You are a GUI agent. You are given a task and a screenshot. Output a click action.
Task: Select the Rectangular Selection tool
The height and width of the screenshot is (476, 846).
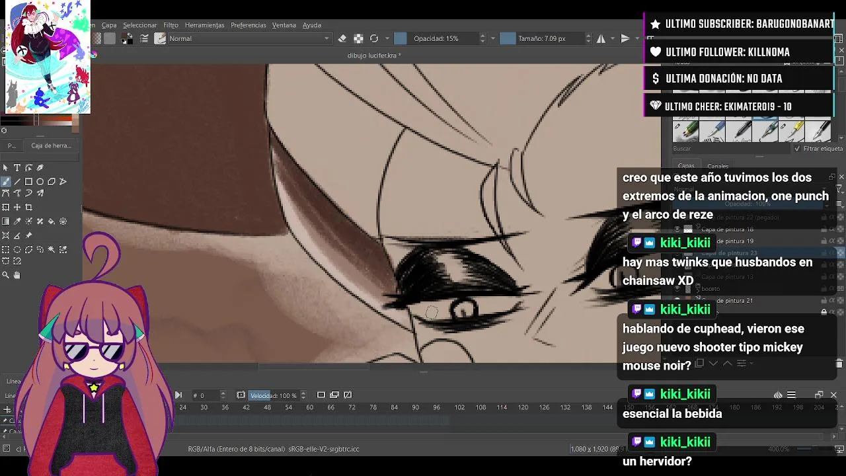(x=6, y=249)
